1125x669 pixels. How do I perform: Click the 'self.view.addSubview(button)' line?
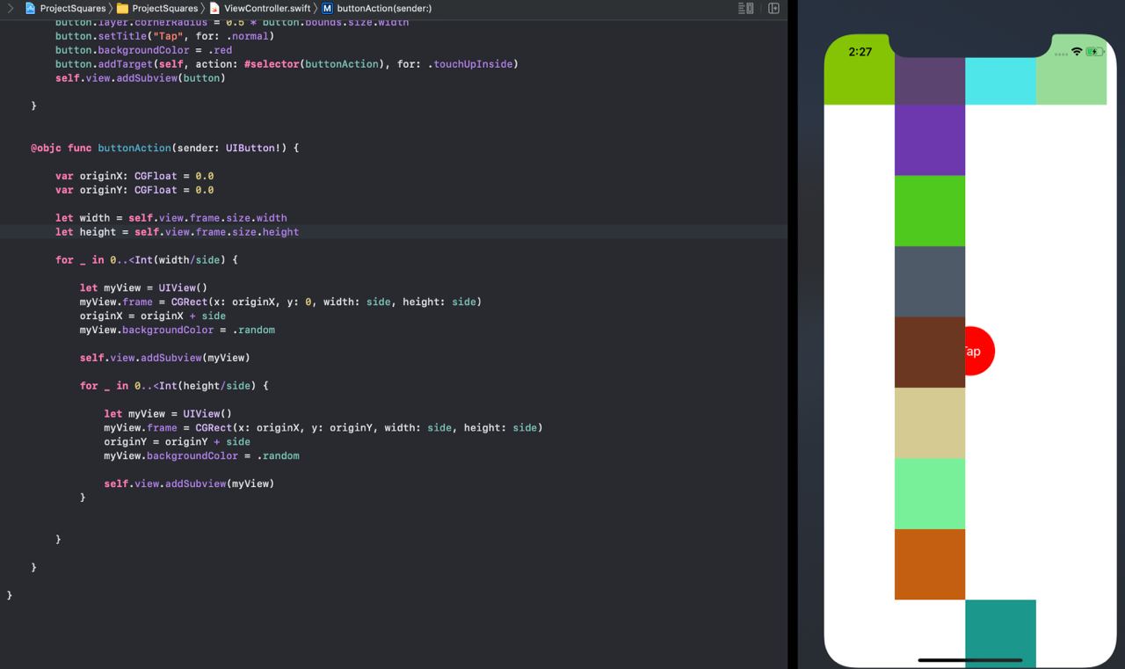(x=141, y=78)
